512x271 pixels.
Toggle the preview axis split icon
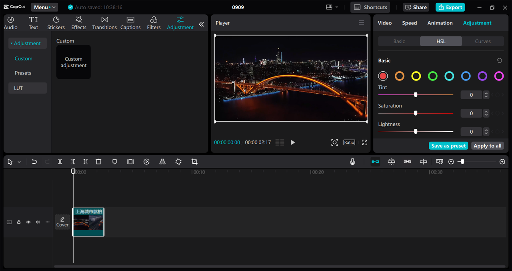(423, 162)
